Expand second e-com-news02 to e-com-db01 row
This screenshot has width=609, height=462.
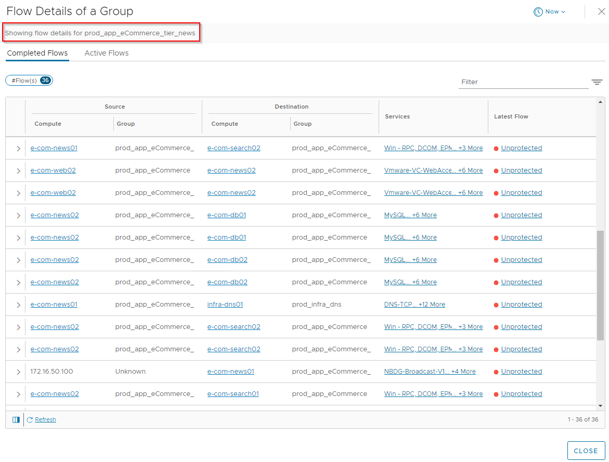coord(18,237)
